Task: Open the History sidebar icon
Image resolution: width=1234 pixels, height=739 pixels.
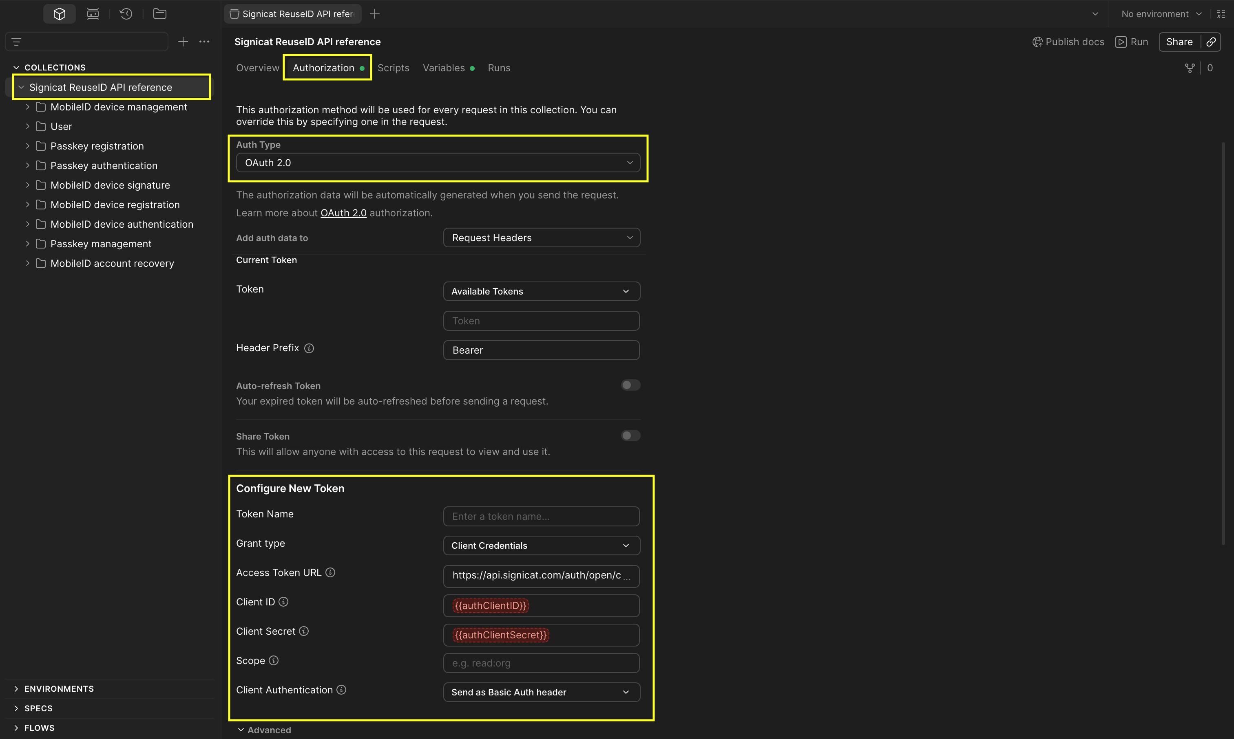Action: pos(126,14)
